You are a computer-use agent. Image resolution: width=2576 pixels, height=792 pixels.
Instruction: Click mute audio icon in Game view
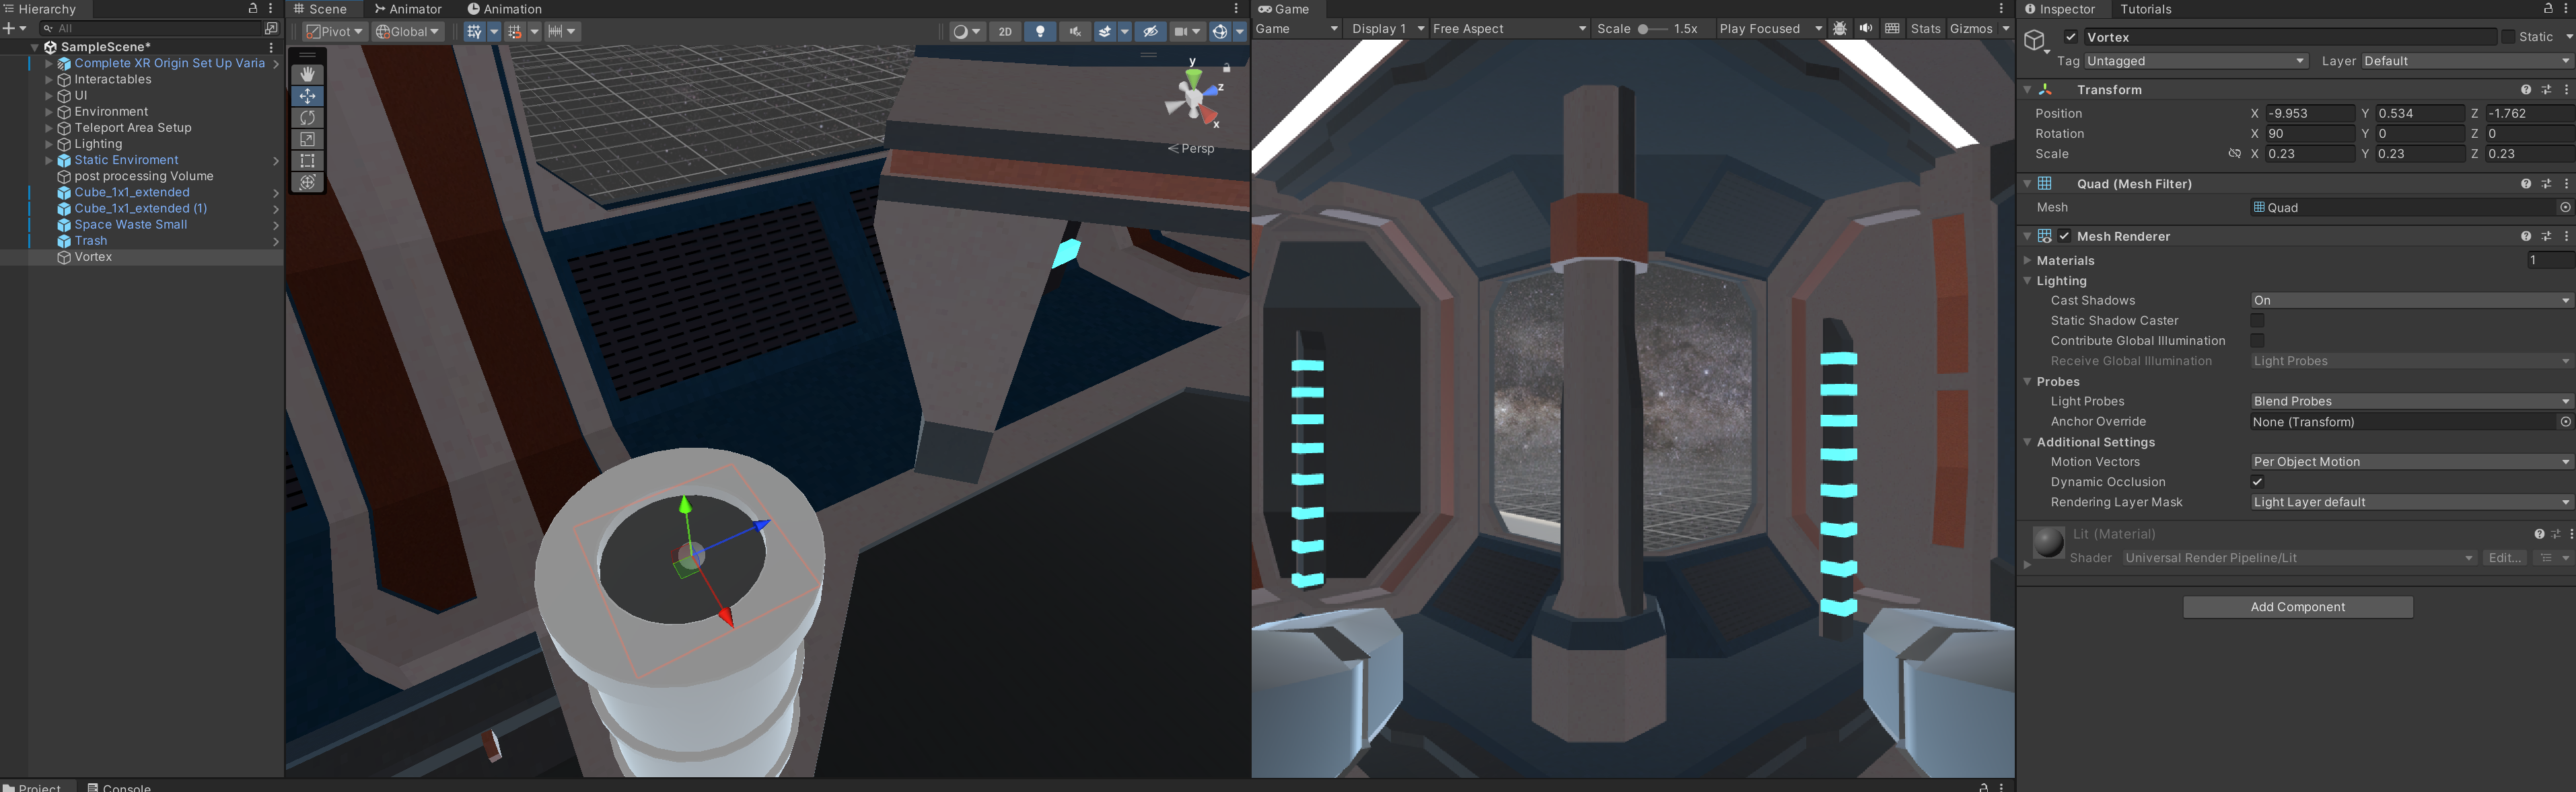(x=1865, y=29)
